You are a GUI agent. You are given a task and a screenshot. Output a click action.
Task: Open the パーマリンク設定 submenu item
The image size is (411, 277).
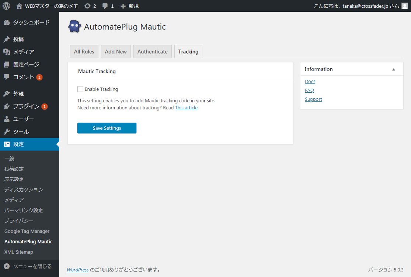tap(24, 211)
